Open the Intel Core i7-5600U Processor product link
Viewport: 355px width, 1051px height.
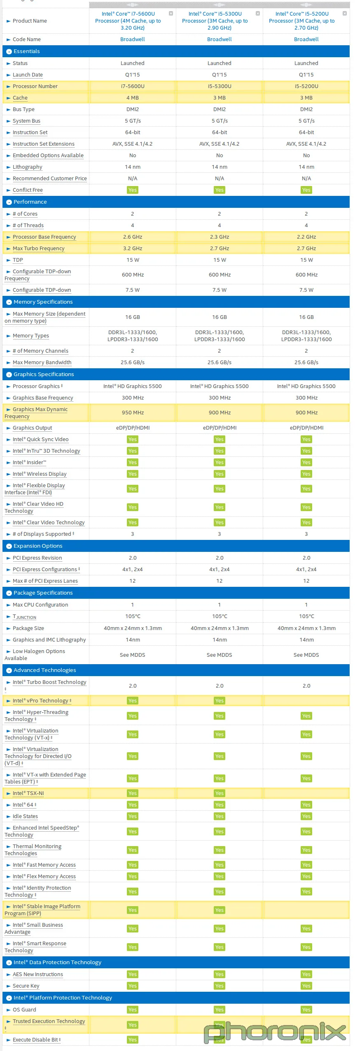click(x=128, y=21)
